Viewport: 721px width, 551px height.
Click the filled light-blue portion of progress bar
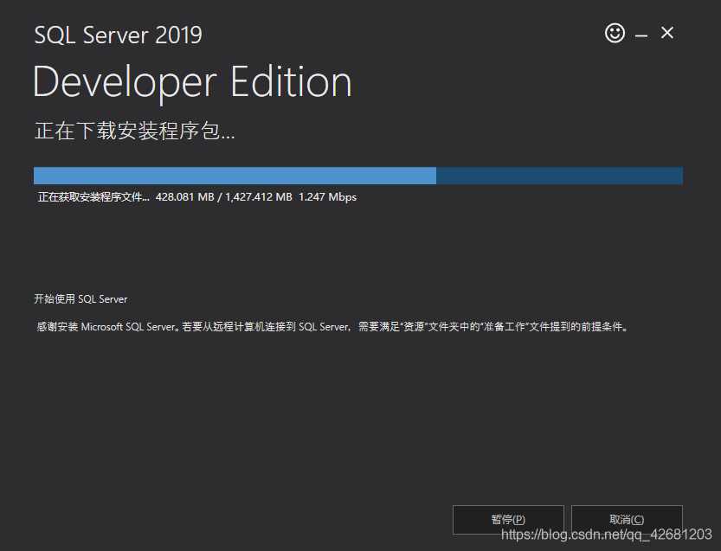pyautogui.click(x=234, y=176)
